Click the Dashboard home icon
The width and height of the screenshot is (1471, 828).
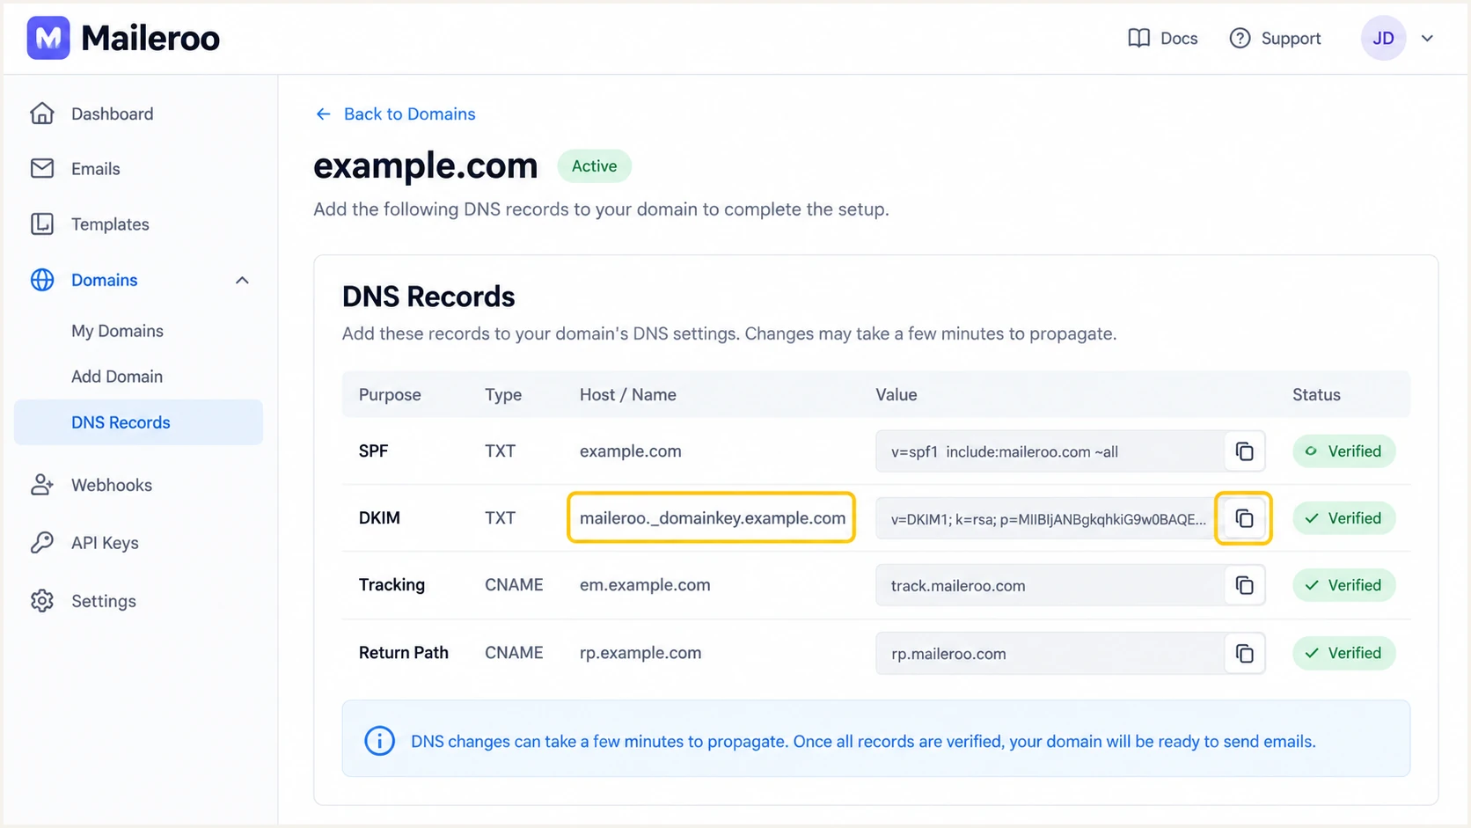pyautogui.click(x=42, y=114)
